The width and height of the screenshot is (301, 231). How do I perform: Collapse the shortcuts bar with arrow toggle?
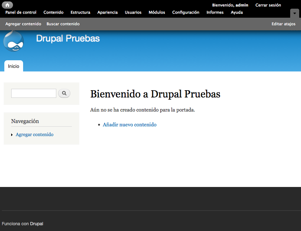click(295, 13)
